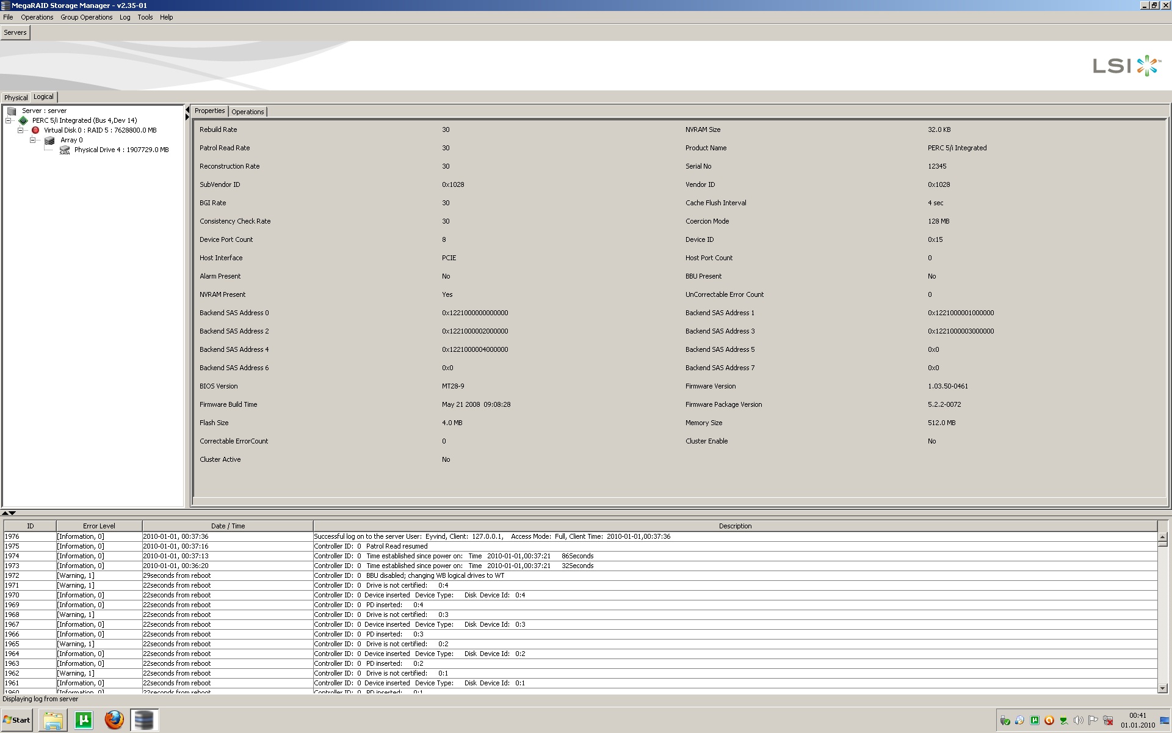Viewport: 1172px width, 733px height.
Task: Click the Safely Remove Hardware tray icon
Action: tap(1005, 721)
